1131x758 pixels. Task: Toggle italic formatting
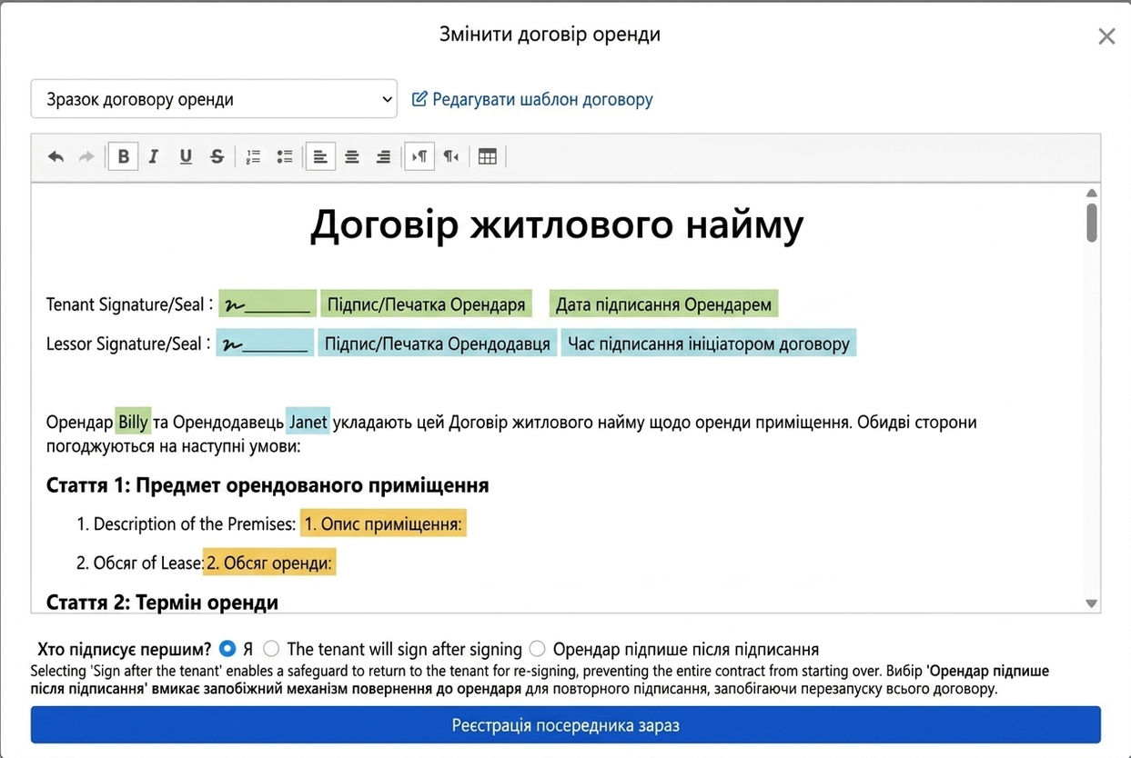click(x=154, y=156)
